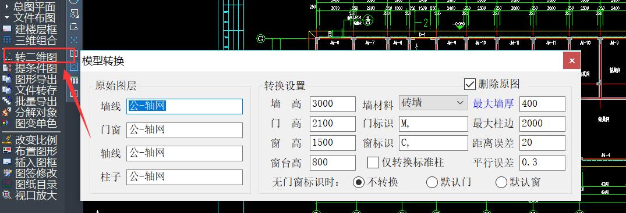Image resolution: width=626 pixels, height=213 pixels.
Task: Click the G axis bubble in the drawing
Action: pos(260,39)
